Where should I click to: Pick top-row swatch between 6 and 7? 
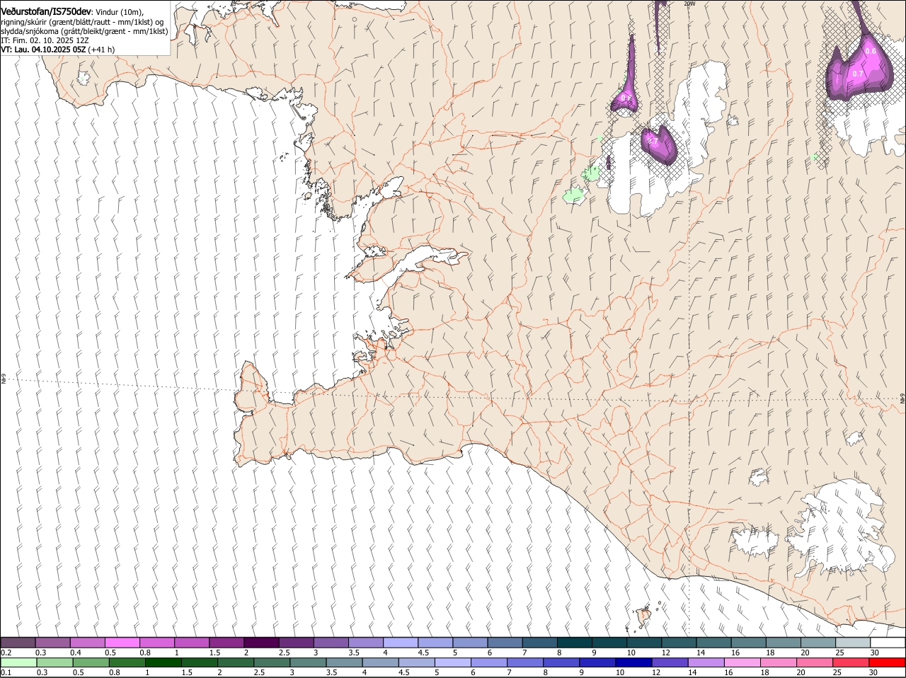click(505, 643)
